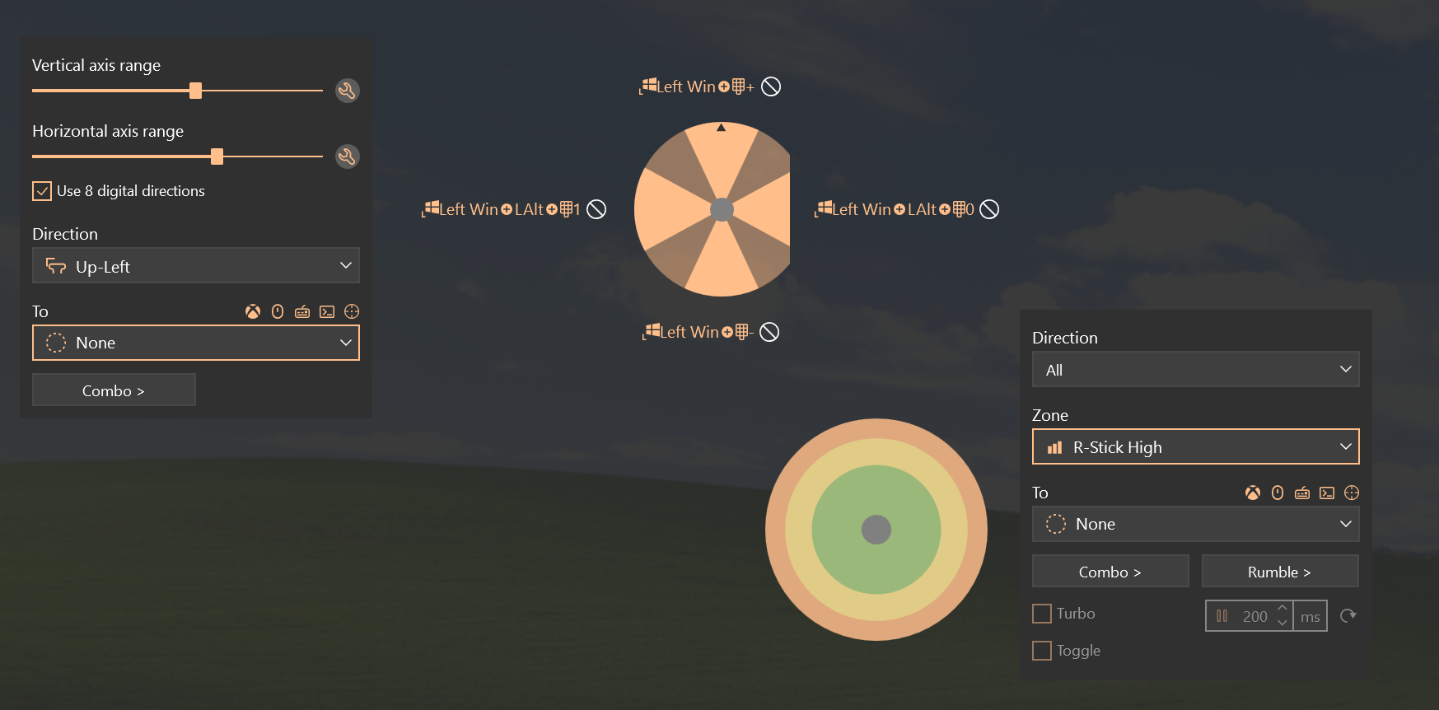This screenshot has width=1439, height=710.
Task: Click the wrench icon beside Horizontal axis range
Action: (347, 156)
